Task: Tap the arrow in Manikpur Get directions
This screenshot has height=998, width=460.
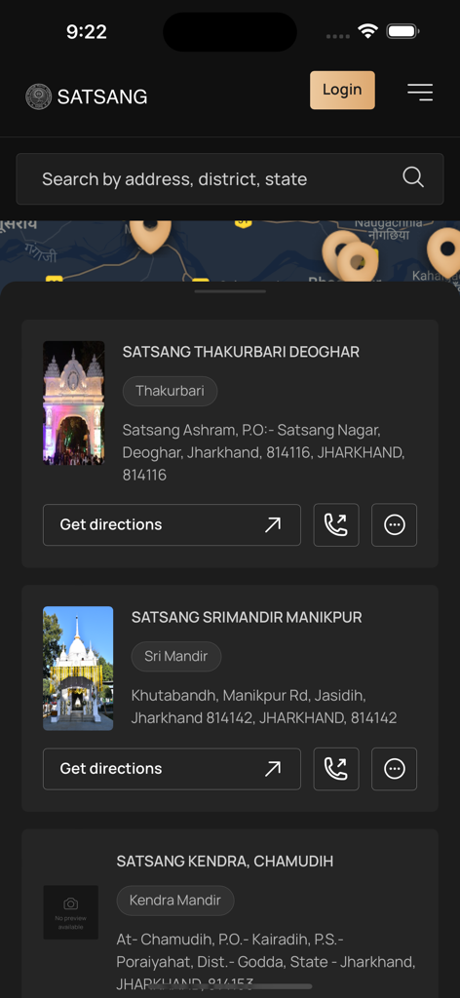Action: point(273,768)
